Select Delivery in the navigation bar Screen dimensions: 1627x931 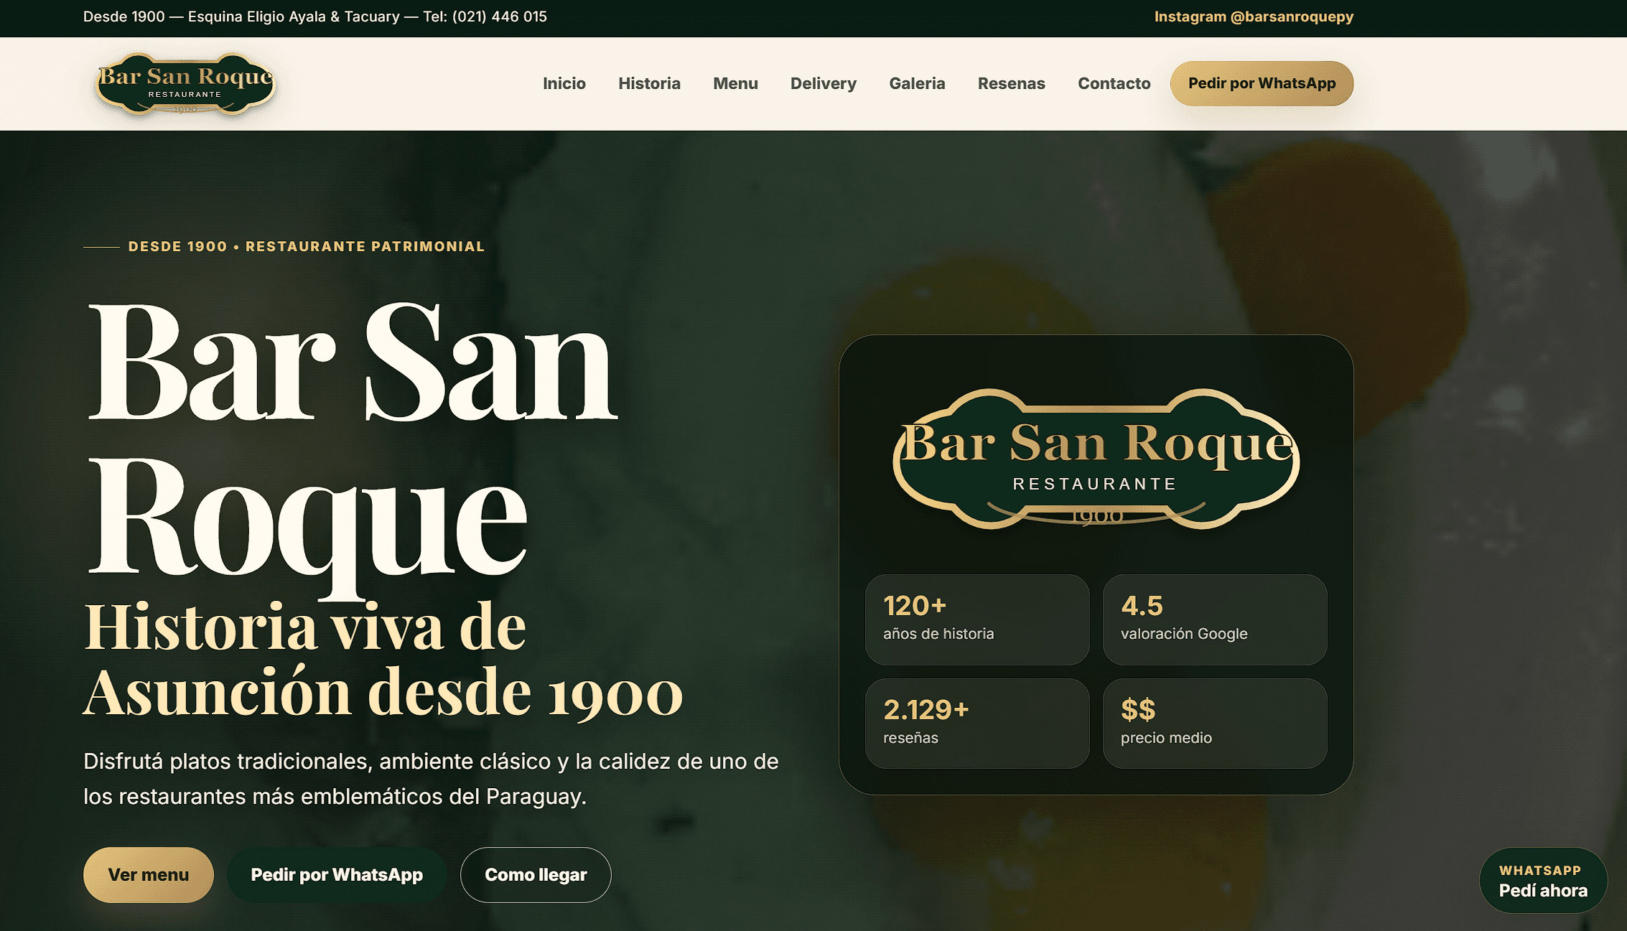[824, 83]
